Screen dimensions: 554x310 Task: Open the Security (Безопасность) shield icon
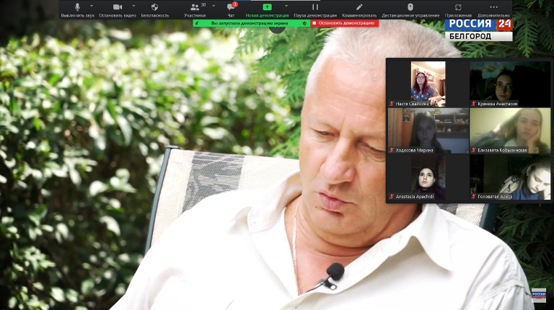click(154, 7)
